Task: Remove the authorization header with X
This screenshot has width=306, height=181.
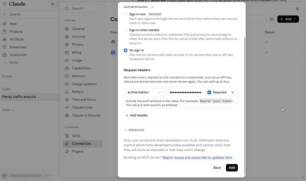Action: [233, 92]
